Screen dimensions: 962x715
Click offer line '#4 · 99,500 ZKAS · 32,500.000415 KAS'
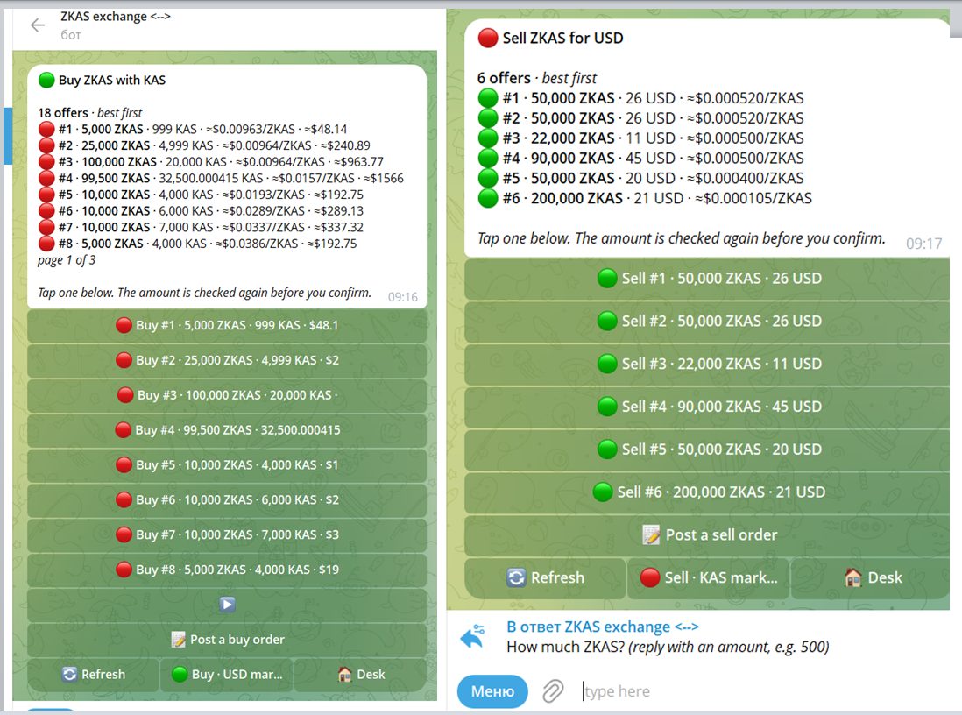[222, 179]
